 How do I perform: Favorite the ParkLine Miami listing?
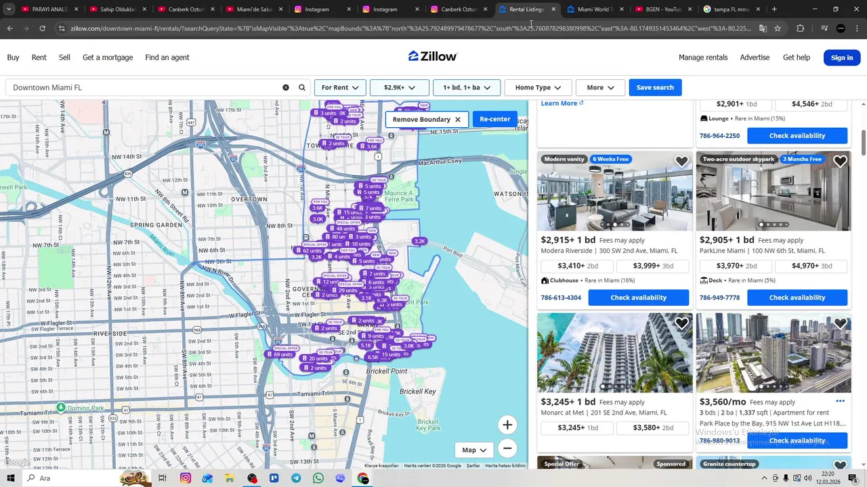(840, 162)
